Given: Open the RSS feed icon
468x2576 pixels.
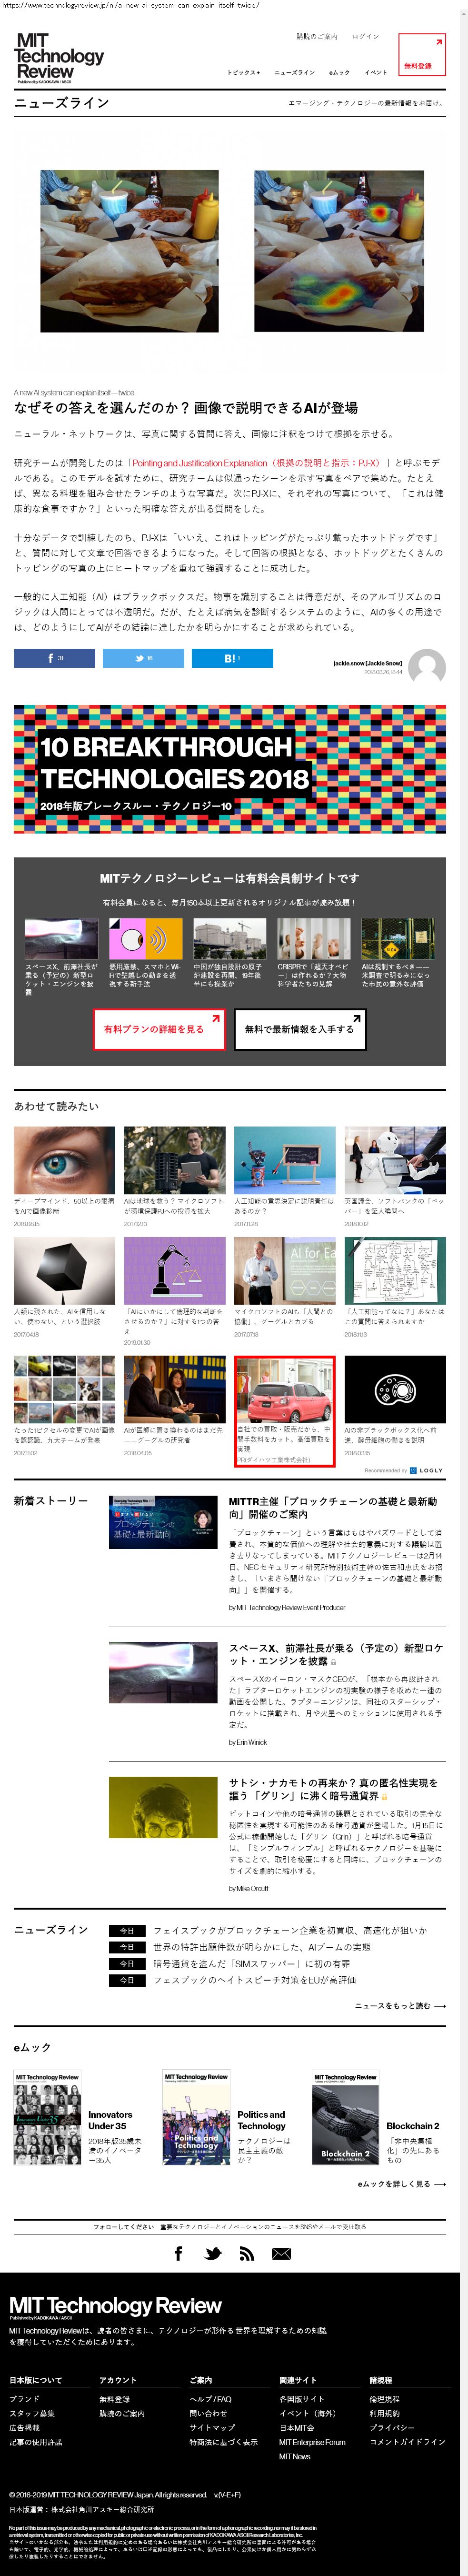Looking at the screenshot, I should click(246, 2254).
